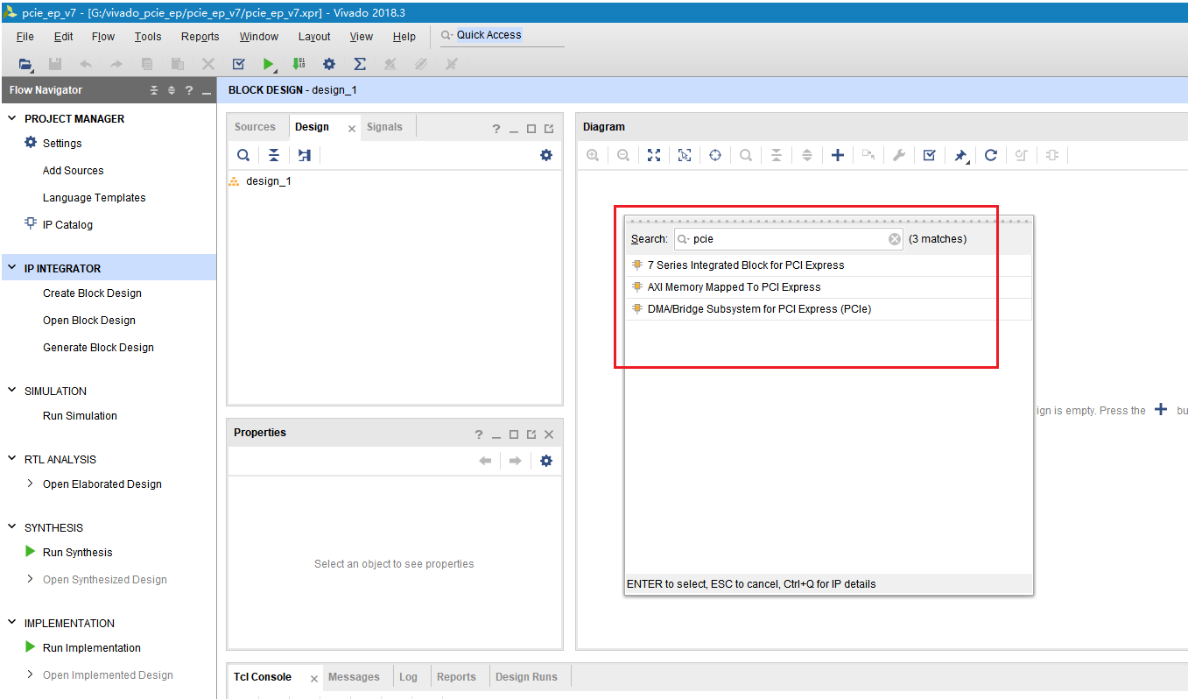1188x699 pixels.
Task: Clear the pcie search text
Action: (895, 239)
